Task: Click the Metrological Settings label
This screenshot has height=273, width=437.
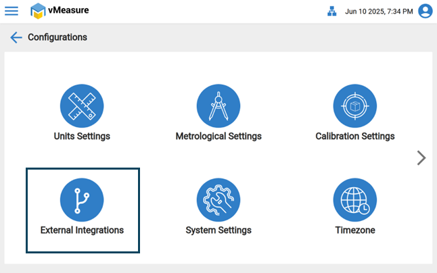Action: tap(218, 136)
